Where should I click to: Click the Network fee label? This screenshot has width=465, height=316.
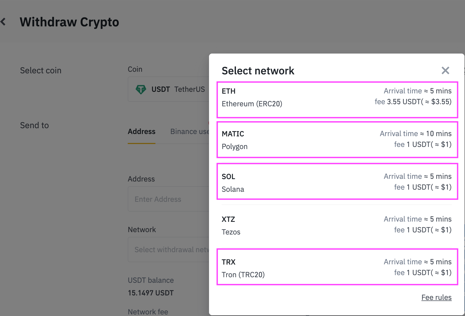(x=148, y=312)
